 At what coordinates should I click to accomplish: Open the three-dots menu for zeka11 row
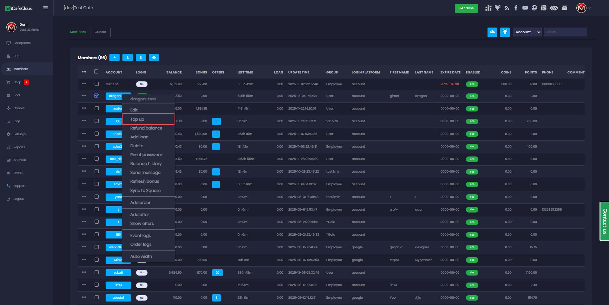coord(84,272)
